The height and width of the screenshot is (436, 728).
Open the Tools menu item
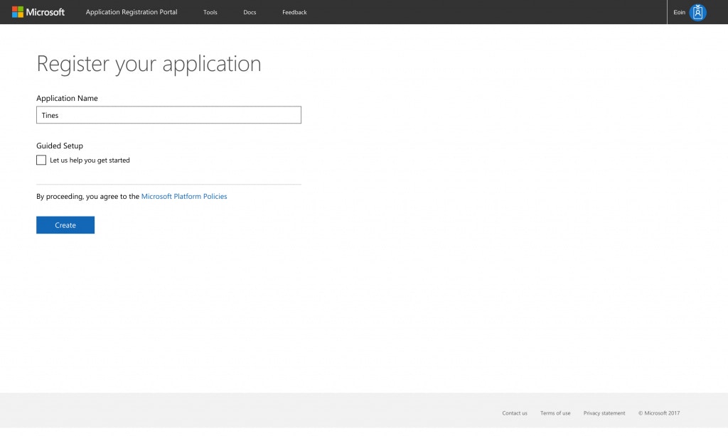point(210,12)
